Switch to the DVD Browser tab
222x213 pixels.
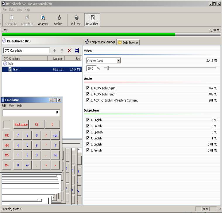coord(128,43)
